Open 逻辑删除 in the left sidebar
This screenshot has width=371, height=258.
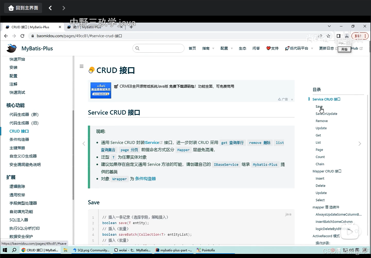click(x=17, y=186)
